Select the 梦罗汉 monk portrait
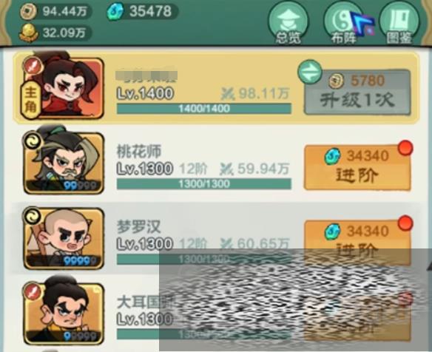Viewport: 432px width, 352px height. pos(64,237)
